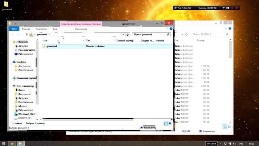259x146 pixels.
Task: Refresh the goonmod folder view
Action: [x=127, y=34]
